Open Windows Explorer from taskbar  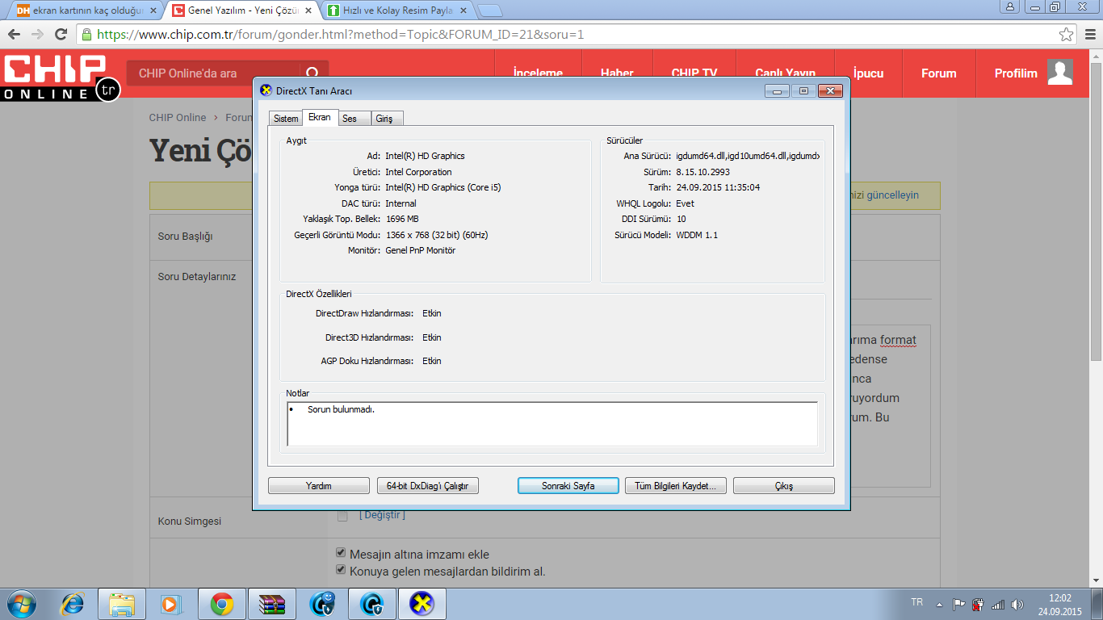pyautogui.click(x=123, y=604)
